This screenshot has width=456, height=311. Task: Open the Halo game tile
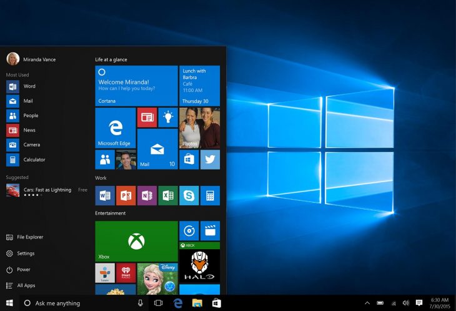tap(199, 262)
